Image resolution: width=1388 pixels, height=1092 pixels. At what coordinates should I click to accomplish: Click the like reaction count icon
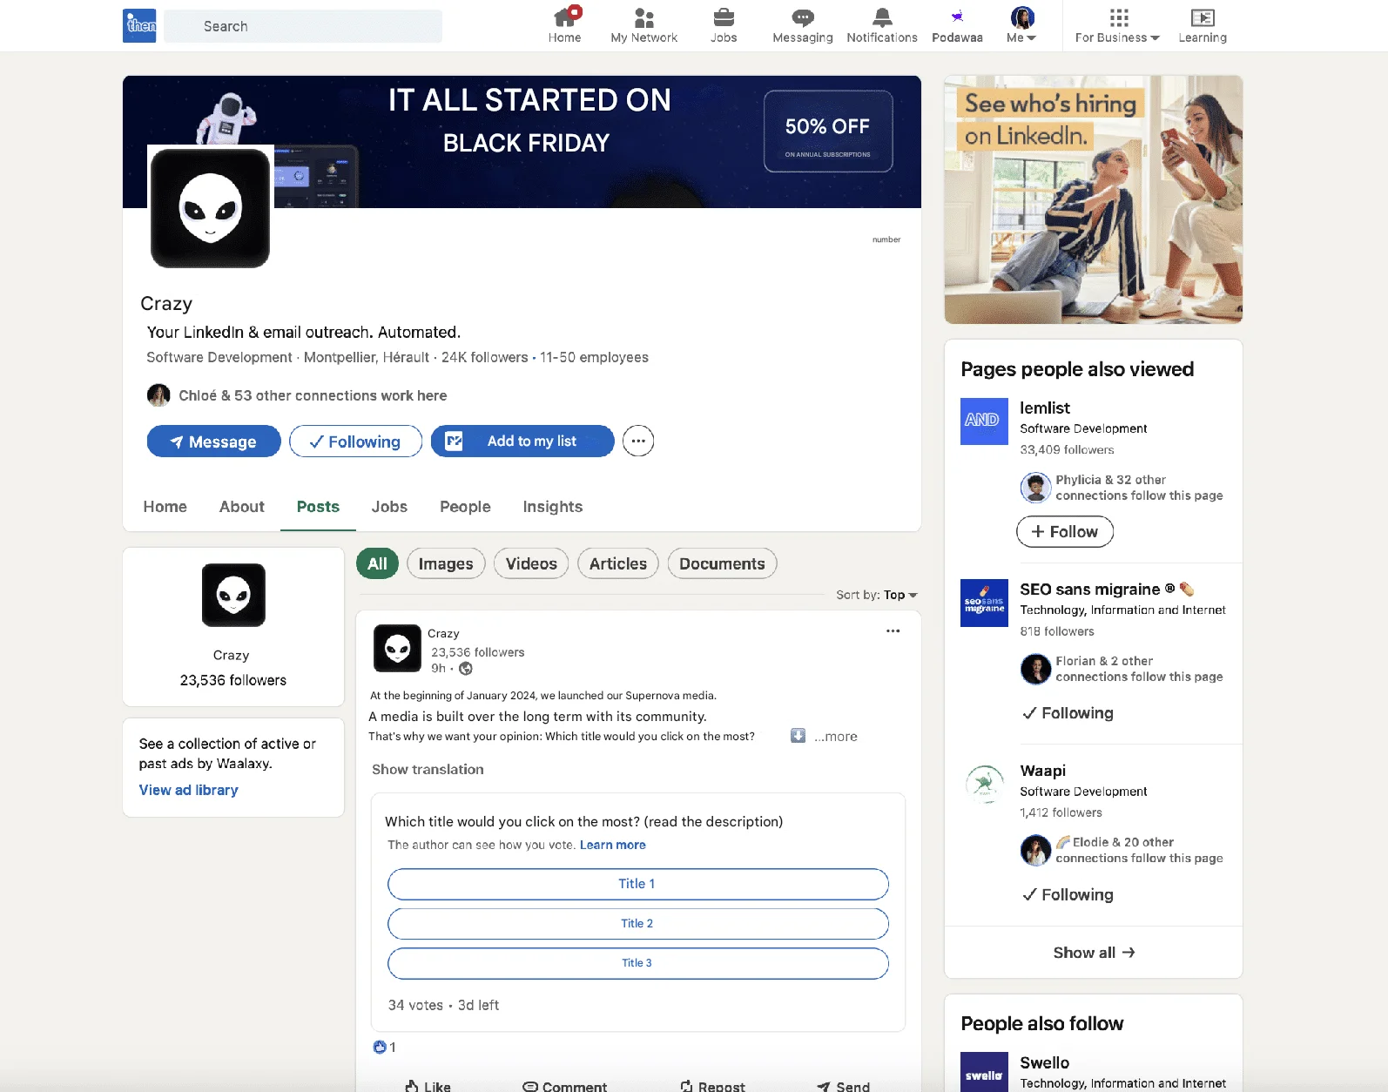(380, 1047)
